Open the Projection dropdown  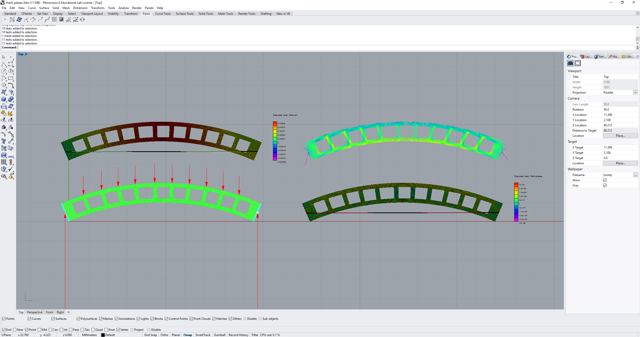point(635,93)
